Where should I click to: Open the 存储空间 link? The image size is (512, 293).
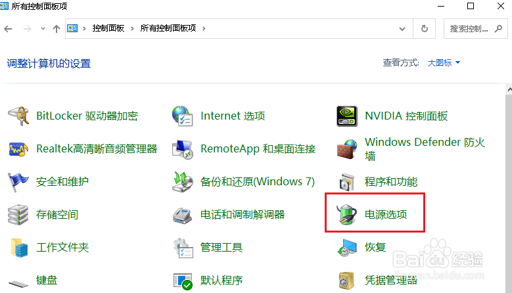pos(57,215)
